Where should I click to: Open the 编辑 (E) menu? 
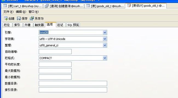pos(21,12)
